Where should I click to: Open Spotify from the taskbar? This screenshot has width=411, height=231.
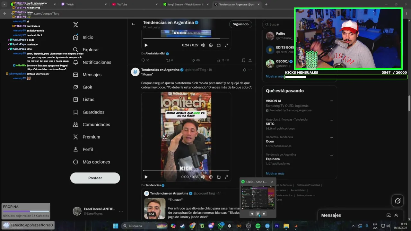pyautogui.click(x=258, y=226)
